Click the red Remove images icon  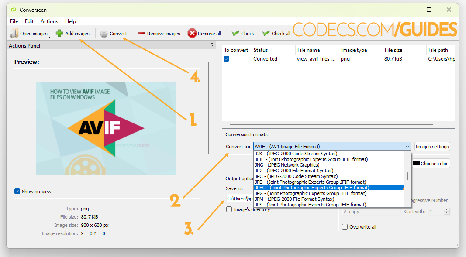142,34
